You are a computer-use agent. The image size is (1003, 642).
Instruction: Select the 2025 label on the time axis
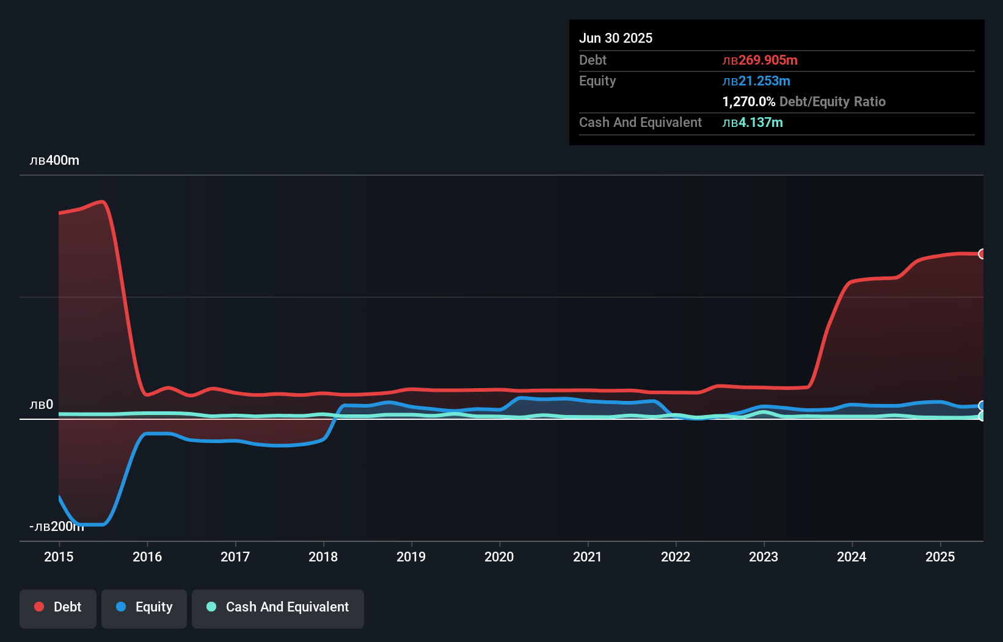[941, 557]
